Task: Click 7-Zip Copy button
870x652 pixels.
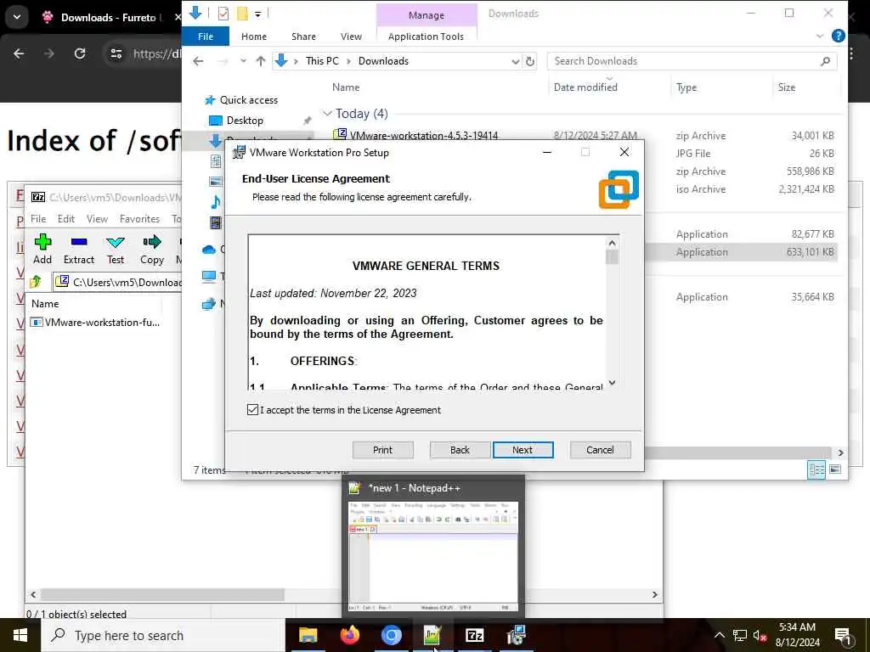Action: pos(151,249)
